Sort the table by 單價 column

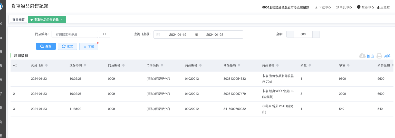point(348,65)
